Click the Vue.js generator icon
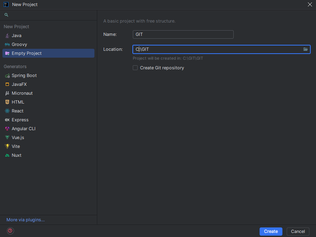 tap(7, 137)
